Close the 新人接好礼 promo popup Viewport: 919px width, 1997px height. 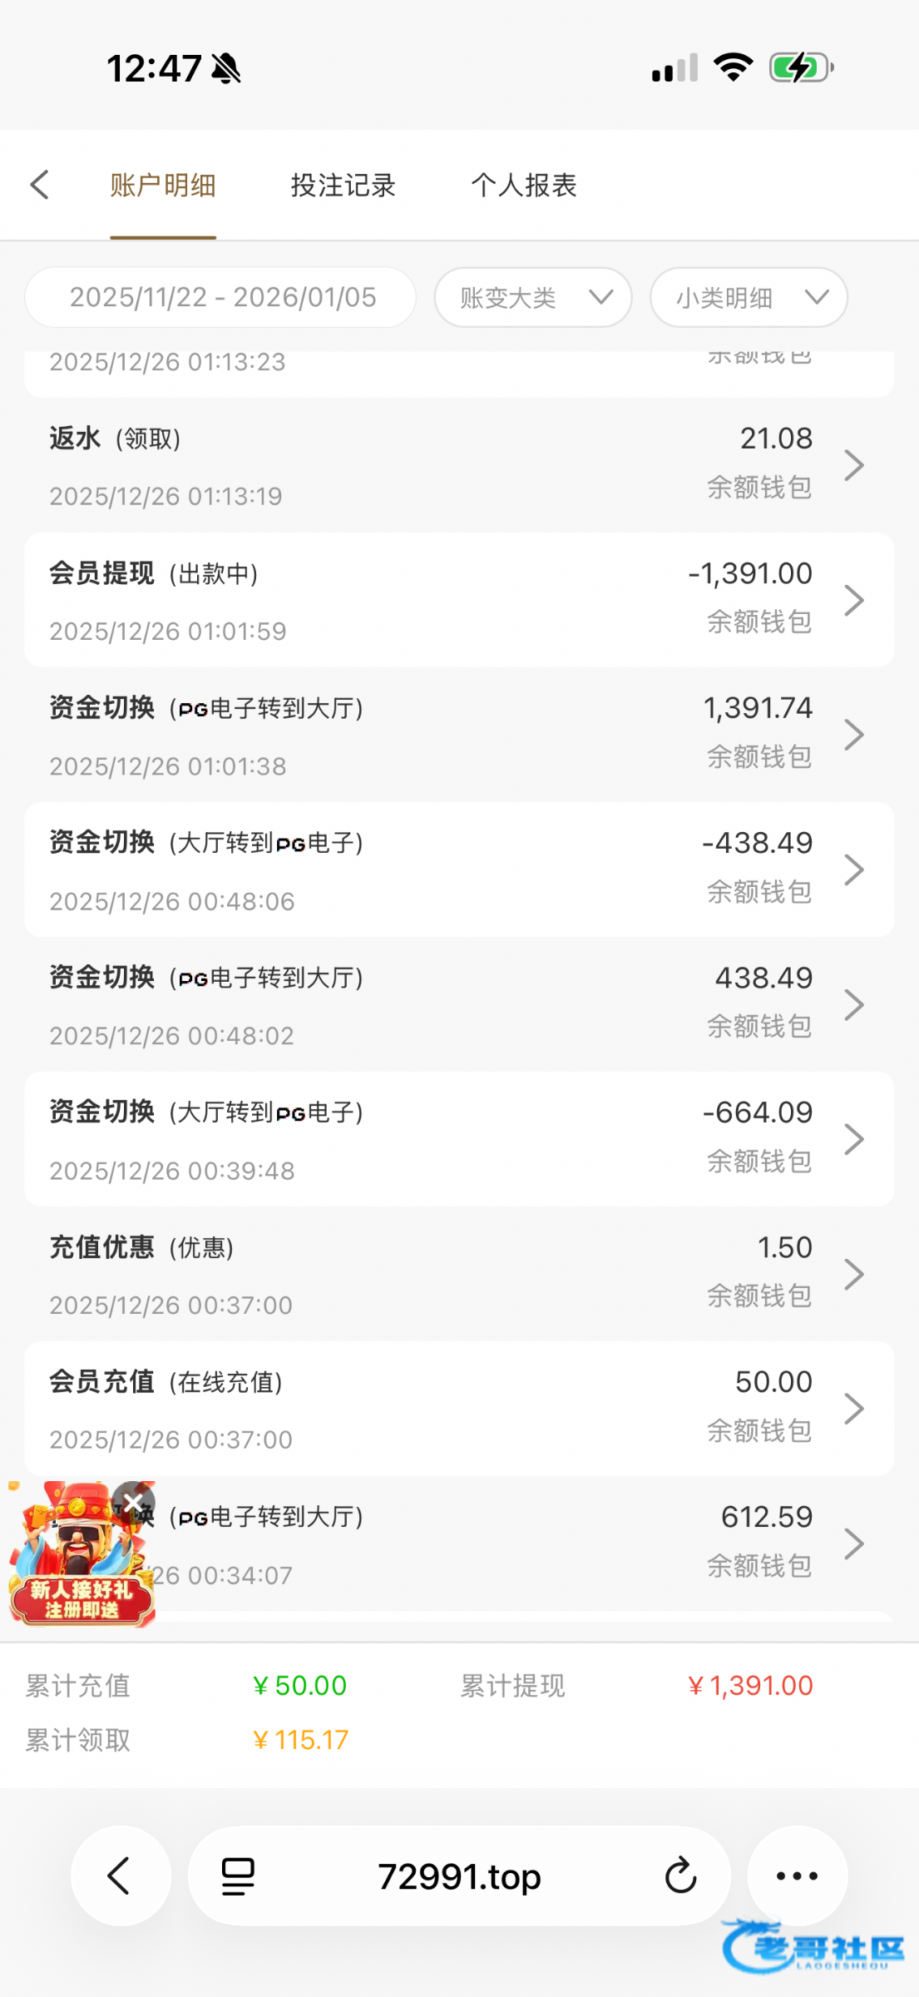[134, 1502]
